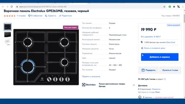Open the main gas cooktop product image

(46, 57)
